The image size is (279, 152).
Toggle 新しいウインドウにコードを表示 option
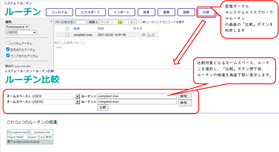pyautogui.click(x=141, y=22)
